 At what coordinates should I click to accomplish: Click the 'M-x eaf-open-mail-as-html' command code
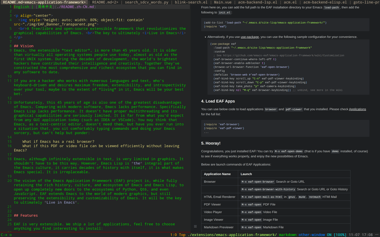click(x=262, y=197)
